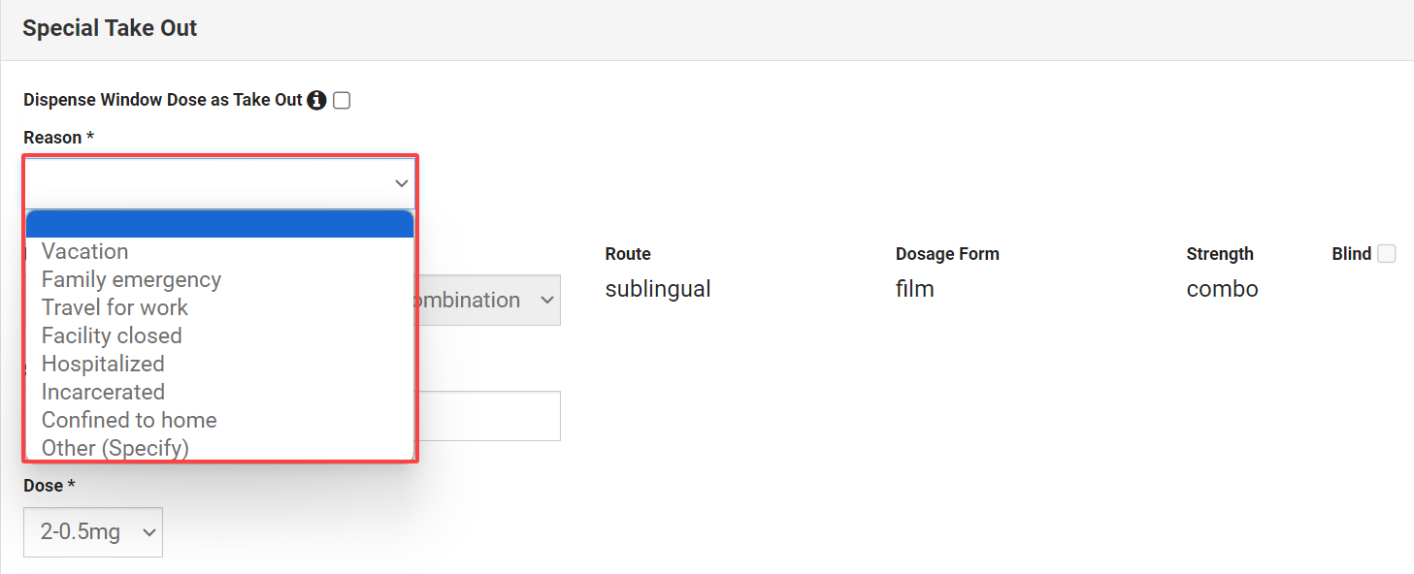This screenshot has height=574, width=1414.
Task: Pick Travel for work option
Action: point(115,307)
